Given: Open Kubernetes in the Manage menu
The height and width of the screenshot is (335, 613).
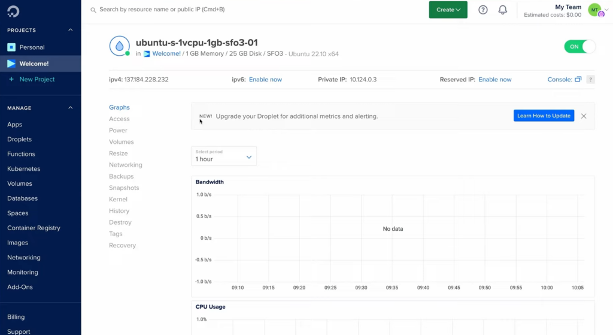Looking at the screenshot, I should click(x=24, y=168).
